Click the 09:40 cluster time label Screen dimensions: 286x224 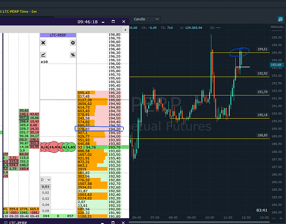[24, 216]
